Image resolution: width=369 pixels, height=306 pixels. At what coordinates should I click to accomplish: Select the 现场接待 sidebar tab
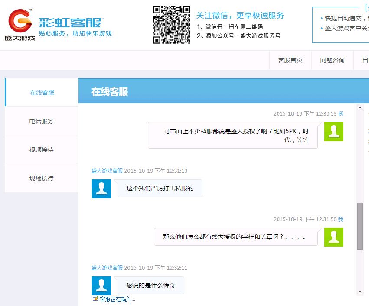pyautogui.click(x=41, y=178)
